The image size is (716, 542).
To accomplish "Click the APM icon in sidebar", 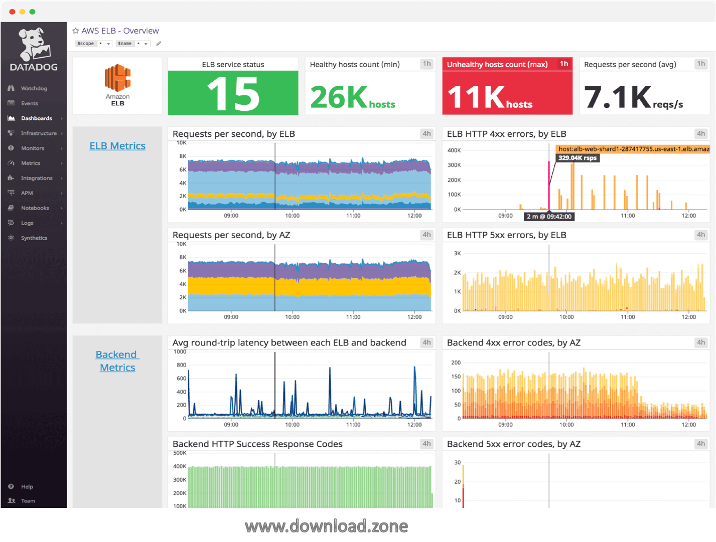I will (11, 193).
